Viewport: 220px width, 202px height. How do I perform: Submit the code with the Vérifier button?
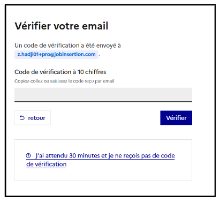pos(176,118)
